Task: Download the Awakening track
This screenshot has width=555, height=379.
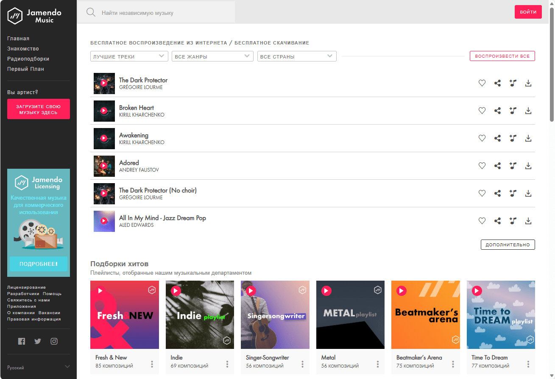Action: (x=528, y=138)
